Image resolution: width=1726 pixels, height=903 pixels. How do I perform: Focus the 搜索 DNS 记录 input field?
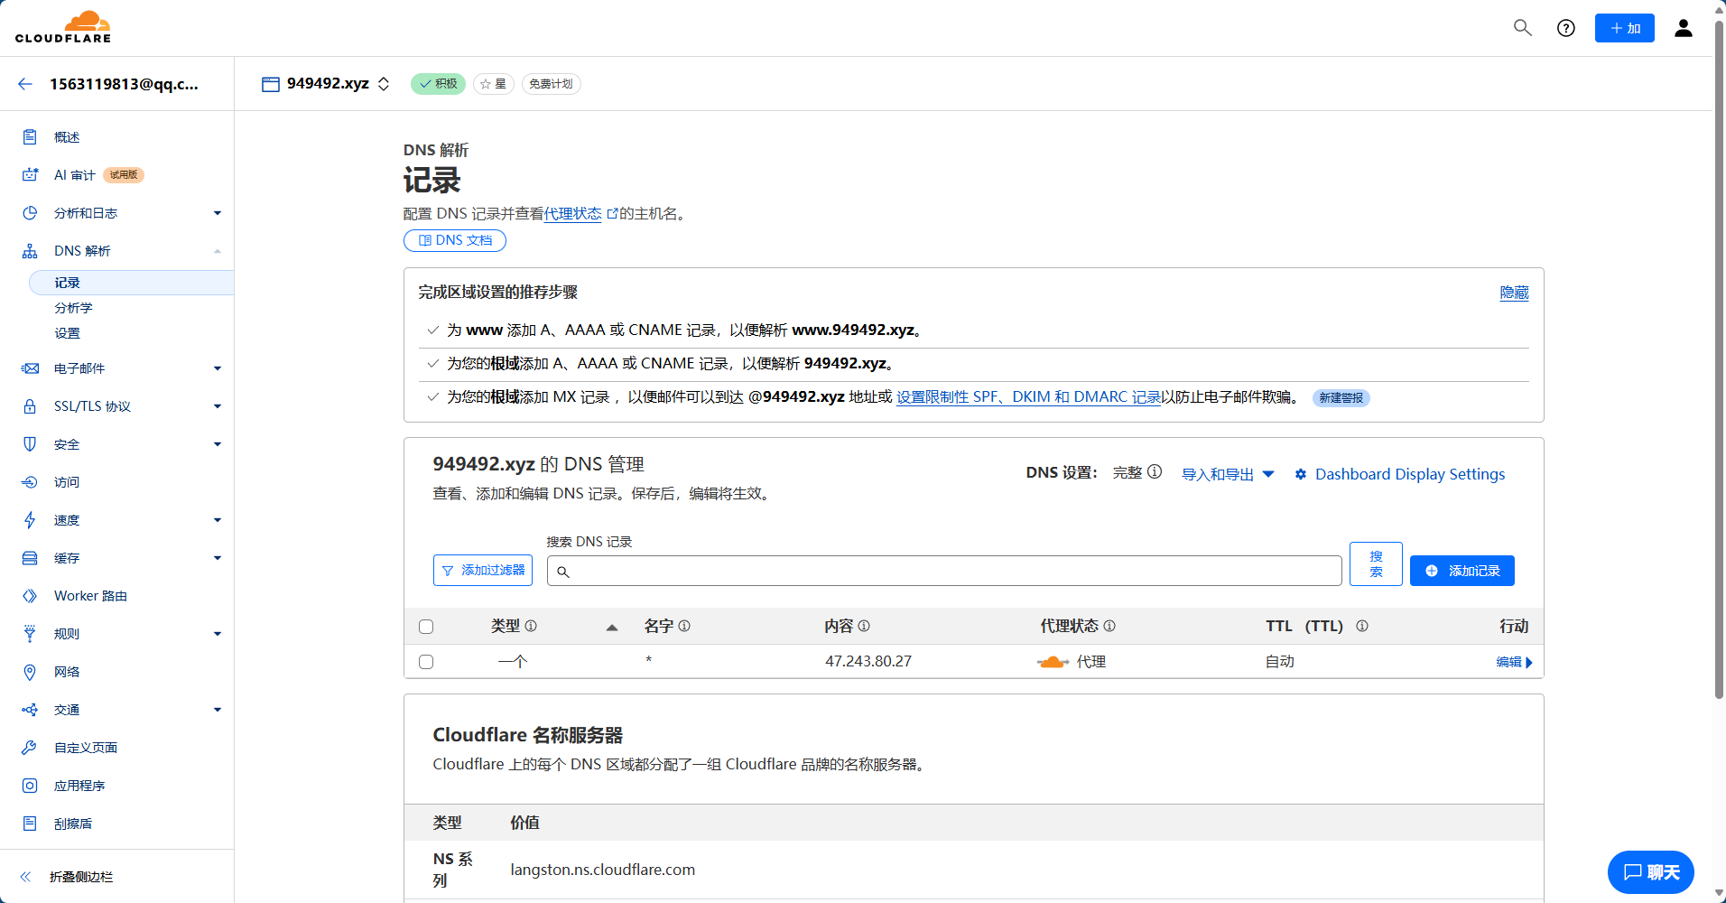(944, 571)
